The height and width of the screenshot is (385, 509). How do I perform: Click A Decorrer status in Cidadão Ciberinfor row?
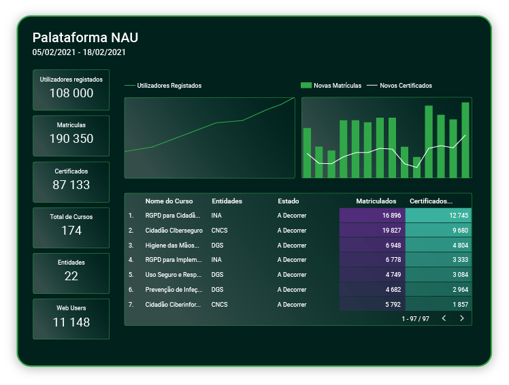[x=292, y=304]
